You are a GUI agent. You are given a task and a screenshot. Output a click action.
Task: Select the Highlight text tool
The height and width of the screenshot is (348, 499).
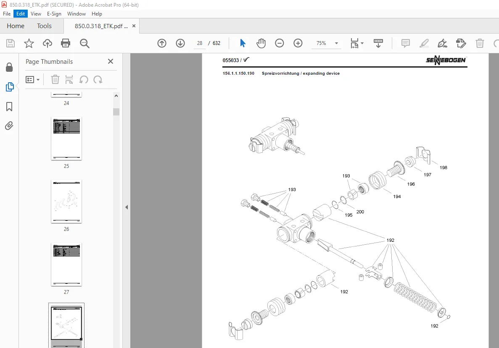tap(424, 43)
